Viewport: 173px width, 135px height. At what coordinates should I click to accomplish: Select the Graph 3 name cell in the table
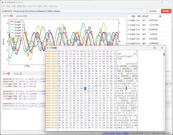click(133, 30)
